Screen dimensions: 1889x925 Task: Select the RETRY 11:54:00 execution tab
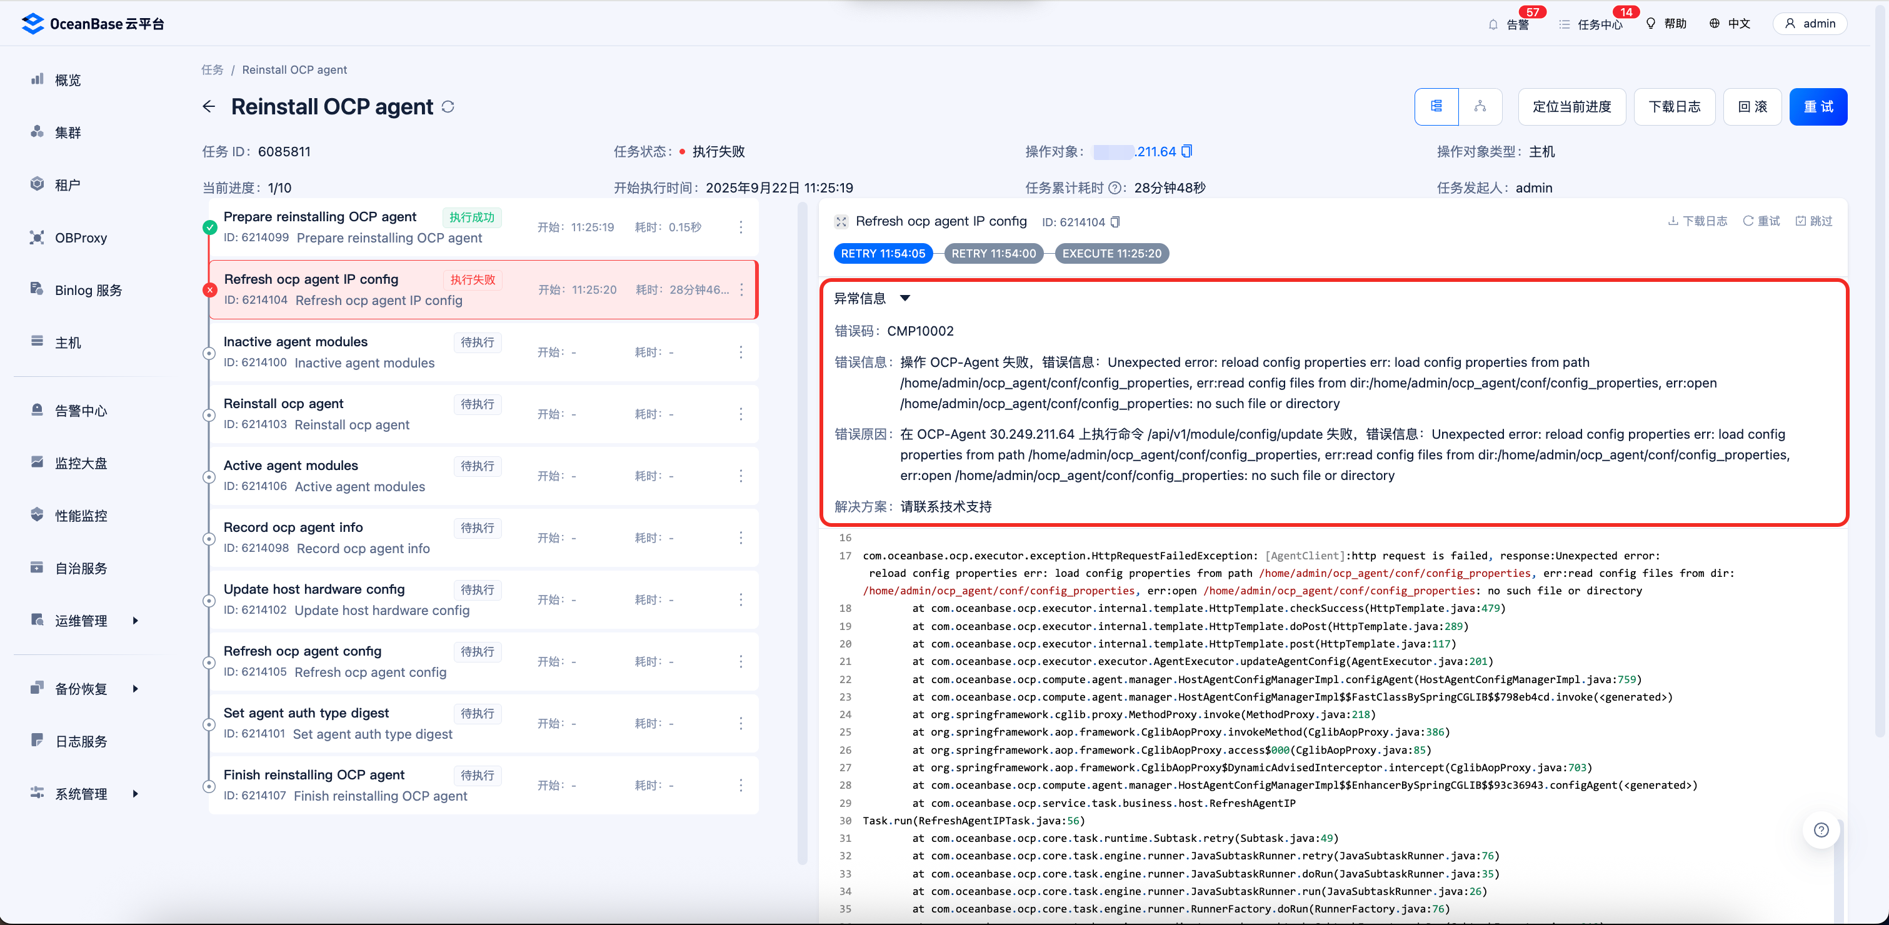994,254
